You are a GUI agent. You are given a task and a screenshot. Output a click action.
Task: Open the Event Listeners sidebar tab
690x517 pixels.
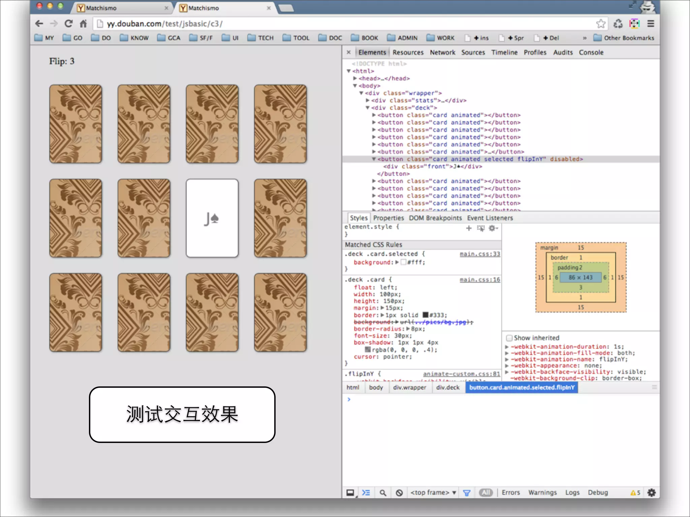pyautogui.click(x=490, y=218)
